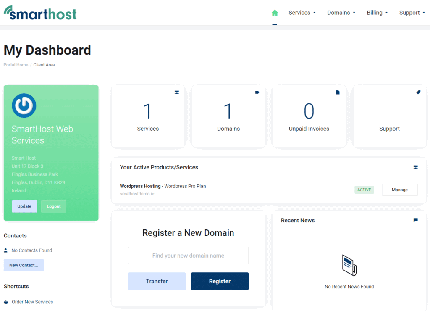
Task: Click the New Contact button
Action: pyautogui.click(x=24, y=265)
